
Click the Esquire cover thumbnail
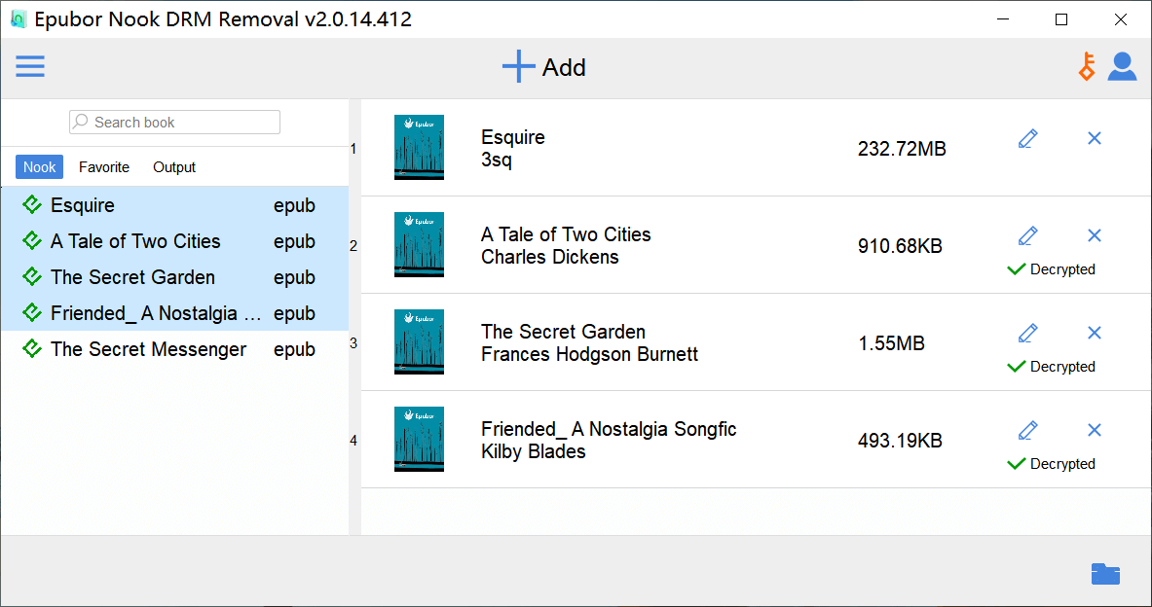point(419,148)
